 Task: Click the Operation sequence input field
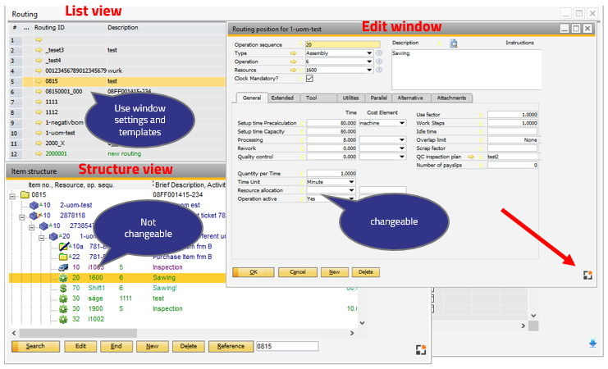coord(341,44)
